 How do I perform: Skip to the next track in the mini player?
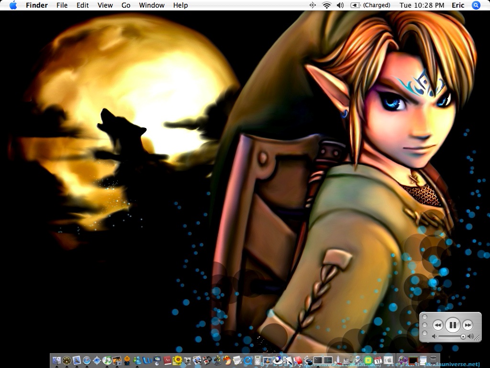tap(468, 325)
